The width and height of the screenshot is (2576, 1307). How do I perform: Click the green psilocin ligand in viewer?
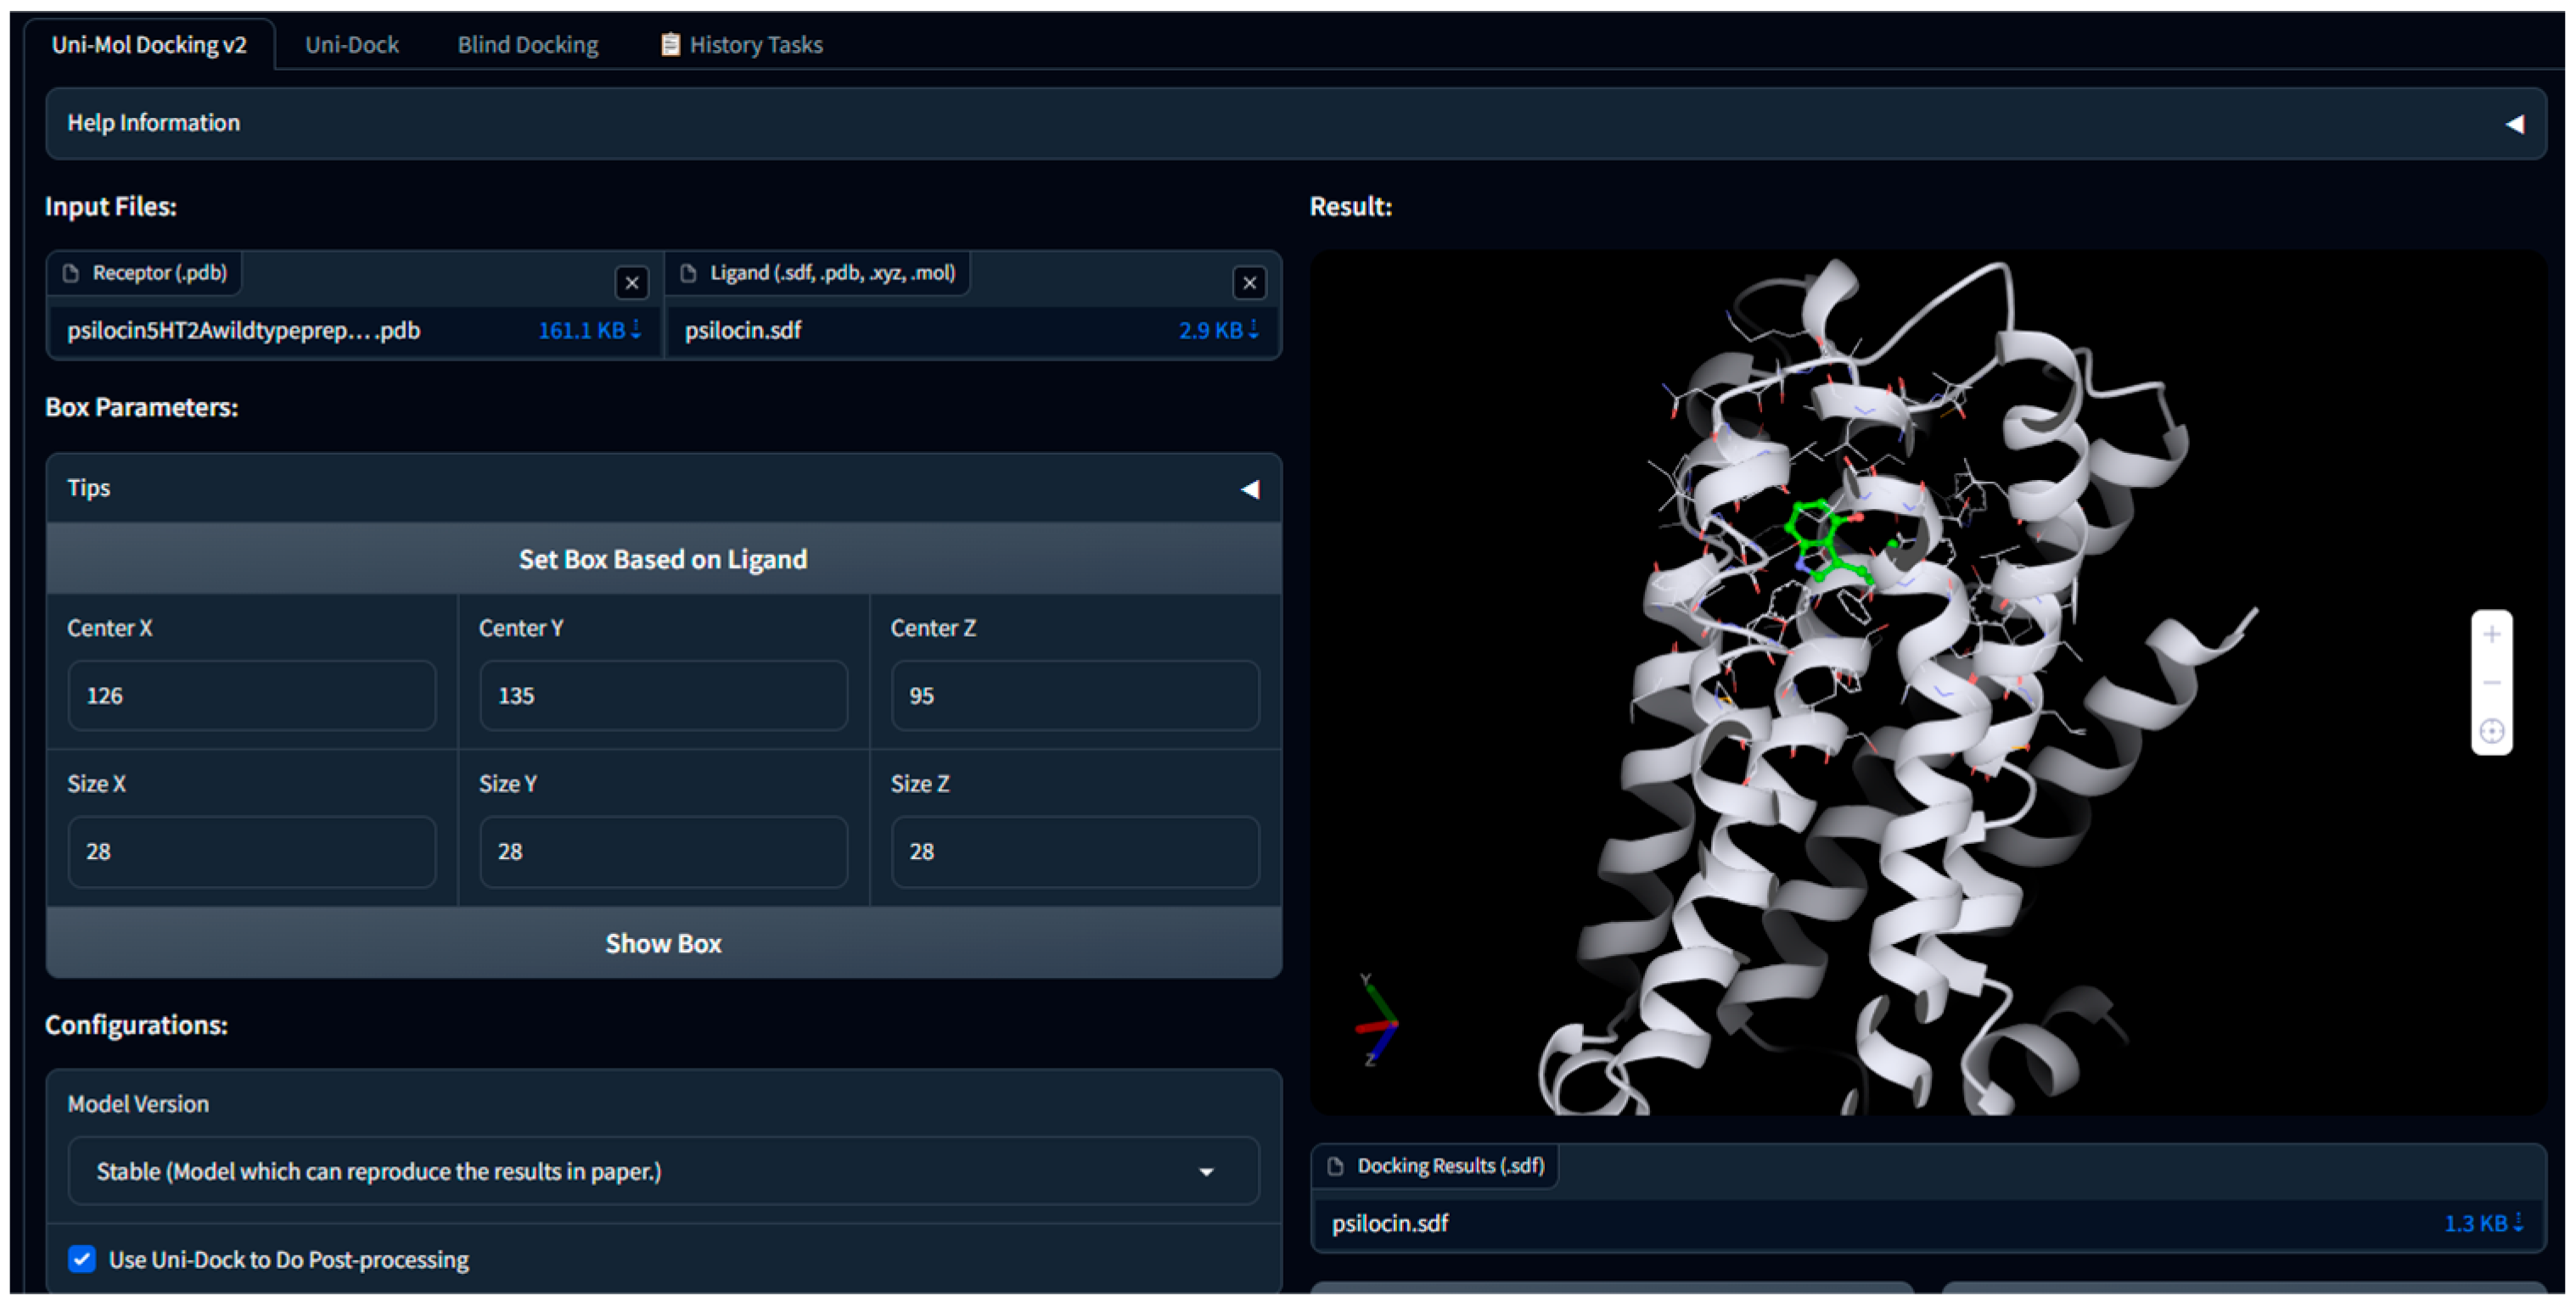click(1828, 543)
